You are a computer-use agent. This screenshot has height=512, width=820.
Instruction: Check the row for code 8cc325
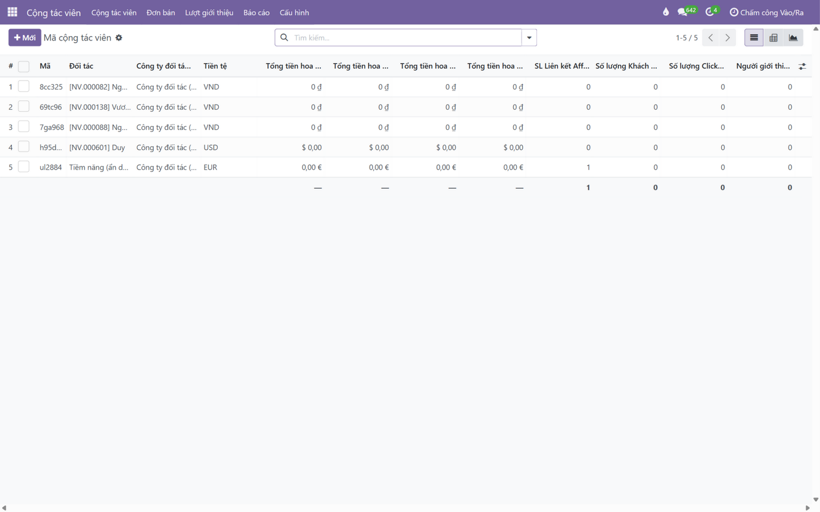23,86
